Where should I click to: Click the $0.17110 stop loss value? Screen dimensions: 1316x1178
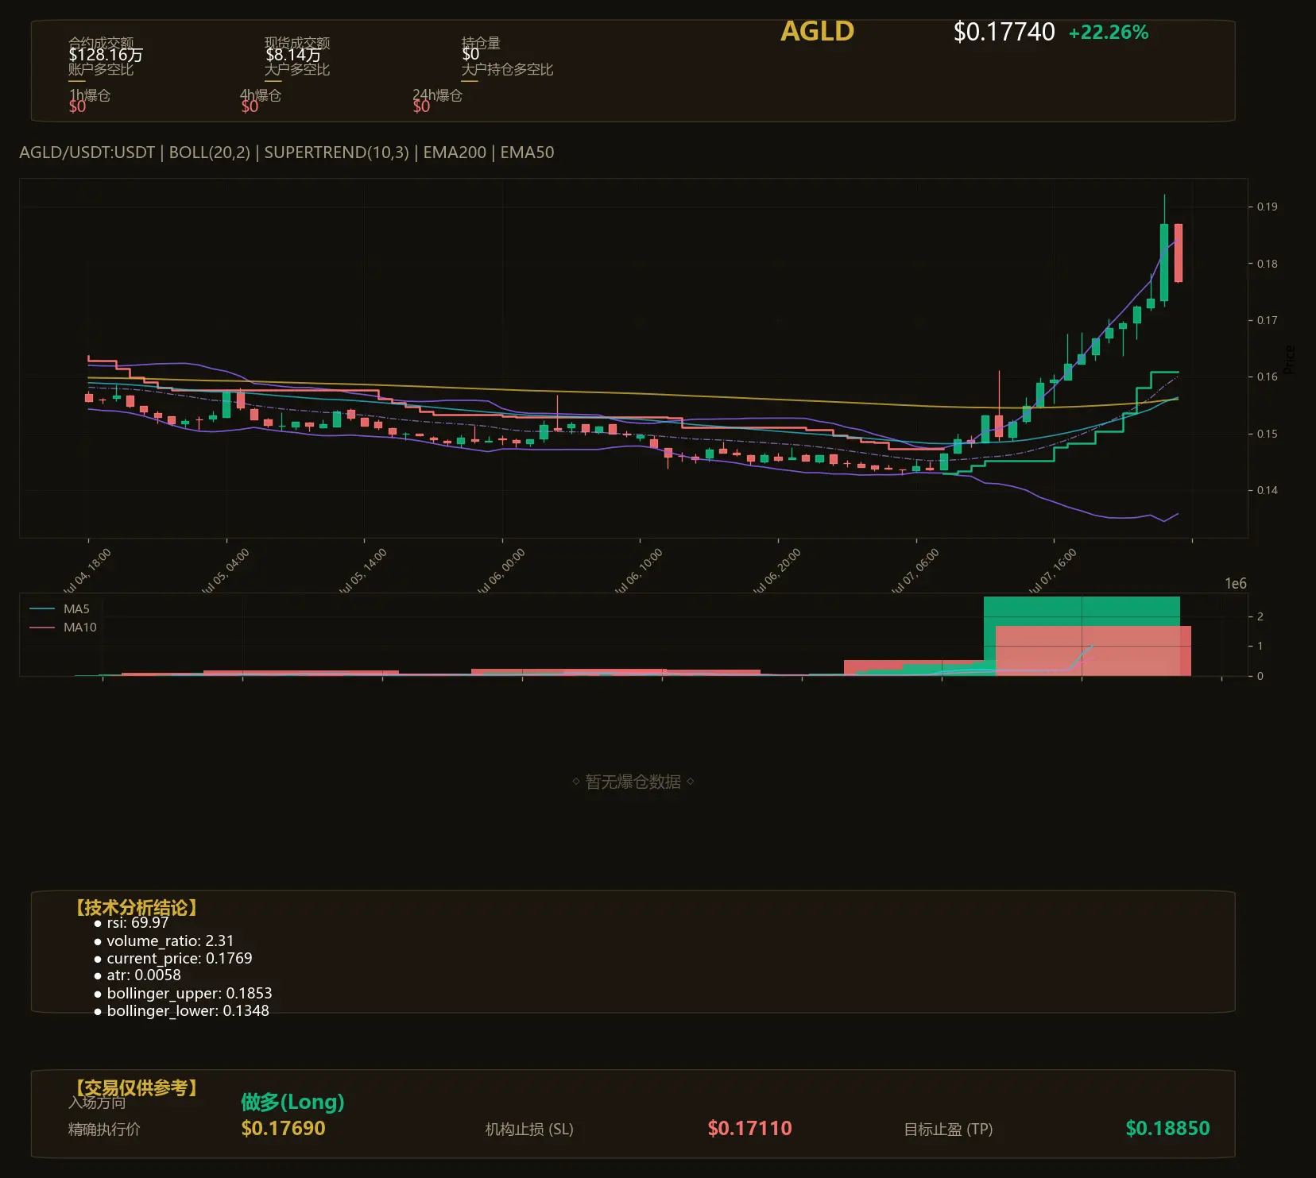749,1128
